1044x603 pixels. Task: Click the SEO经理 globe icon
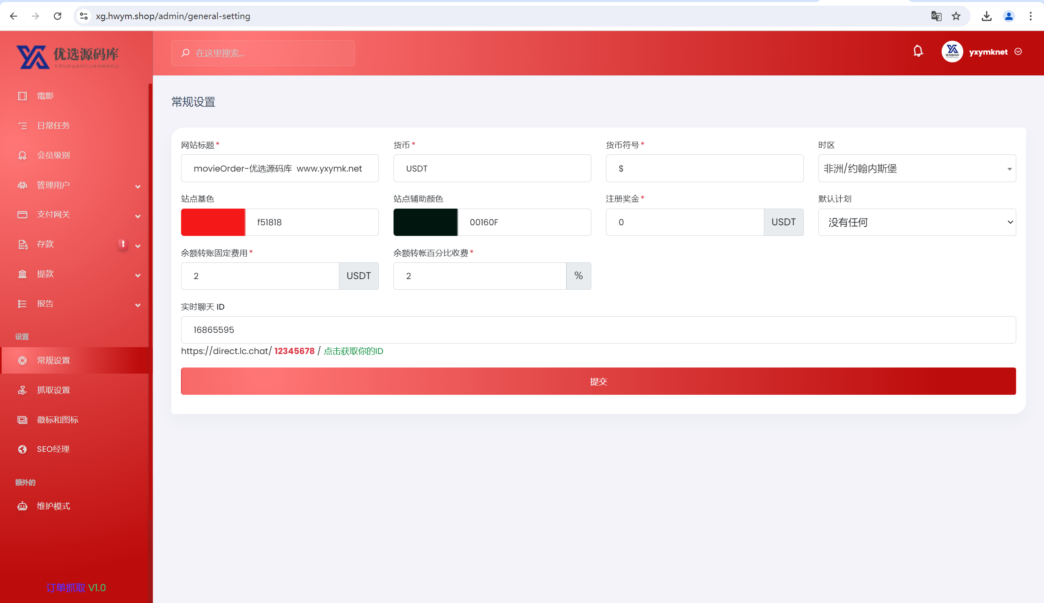coord(22,449)
